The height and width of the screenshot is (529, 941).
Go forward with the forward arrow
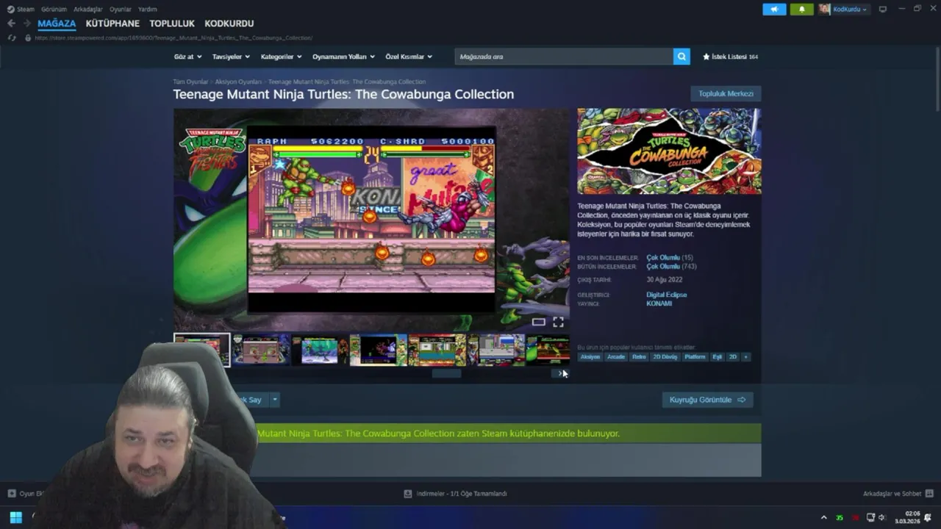coord(27,24)
